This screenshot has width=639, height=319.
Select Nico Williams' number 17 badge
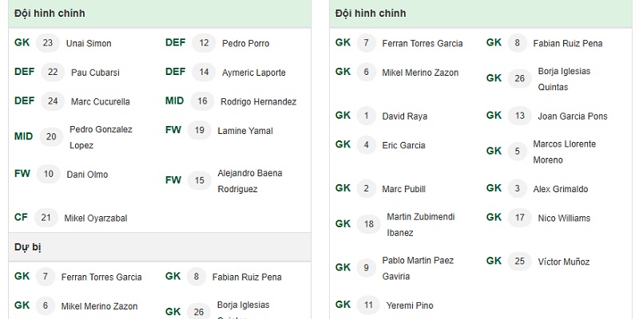[x=520, y=218]
